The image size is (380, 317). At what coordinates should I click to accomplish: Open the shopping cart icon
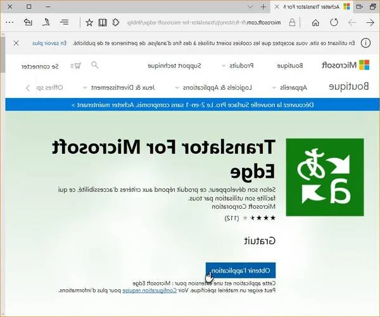(x=76, y=66)
